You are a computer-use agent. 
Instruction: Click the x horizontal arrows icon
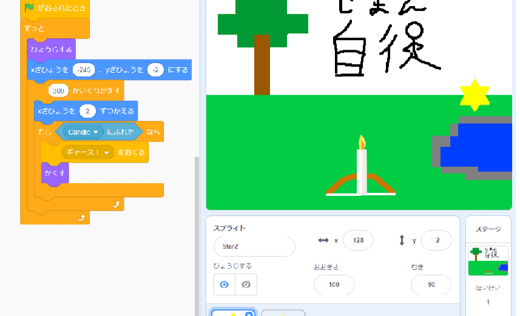pos(323,240)
